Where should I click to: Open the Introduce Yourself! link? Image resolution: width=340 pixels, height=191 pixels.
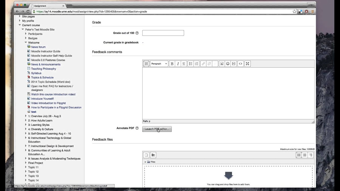click(42, 99)
